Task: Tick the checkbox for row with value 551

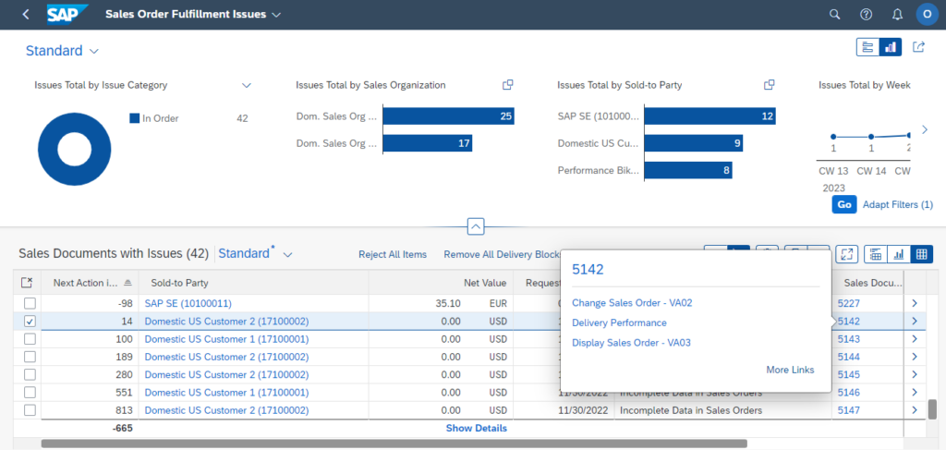Action: pos(30,392)
